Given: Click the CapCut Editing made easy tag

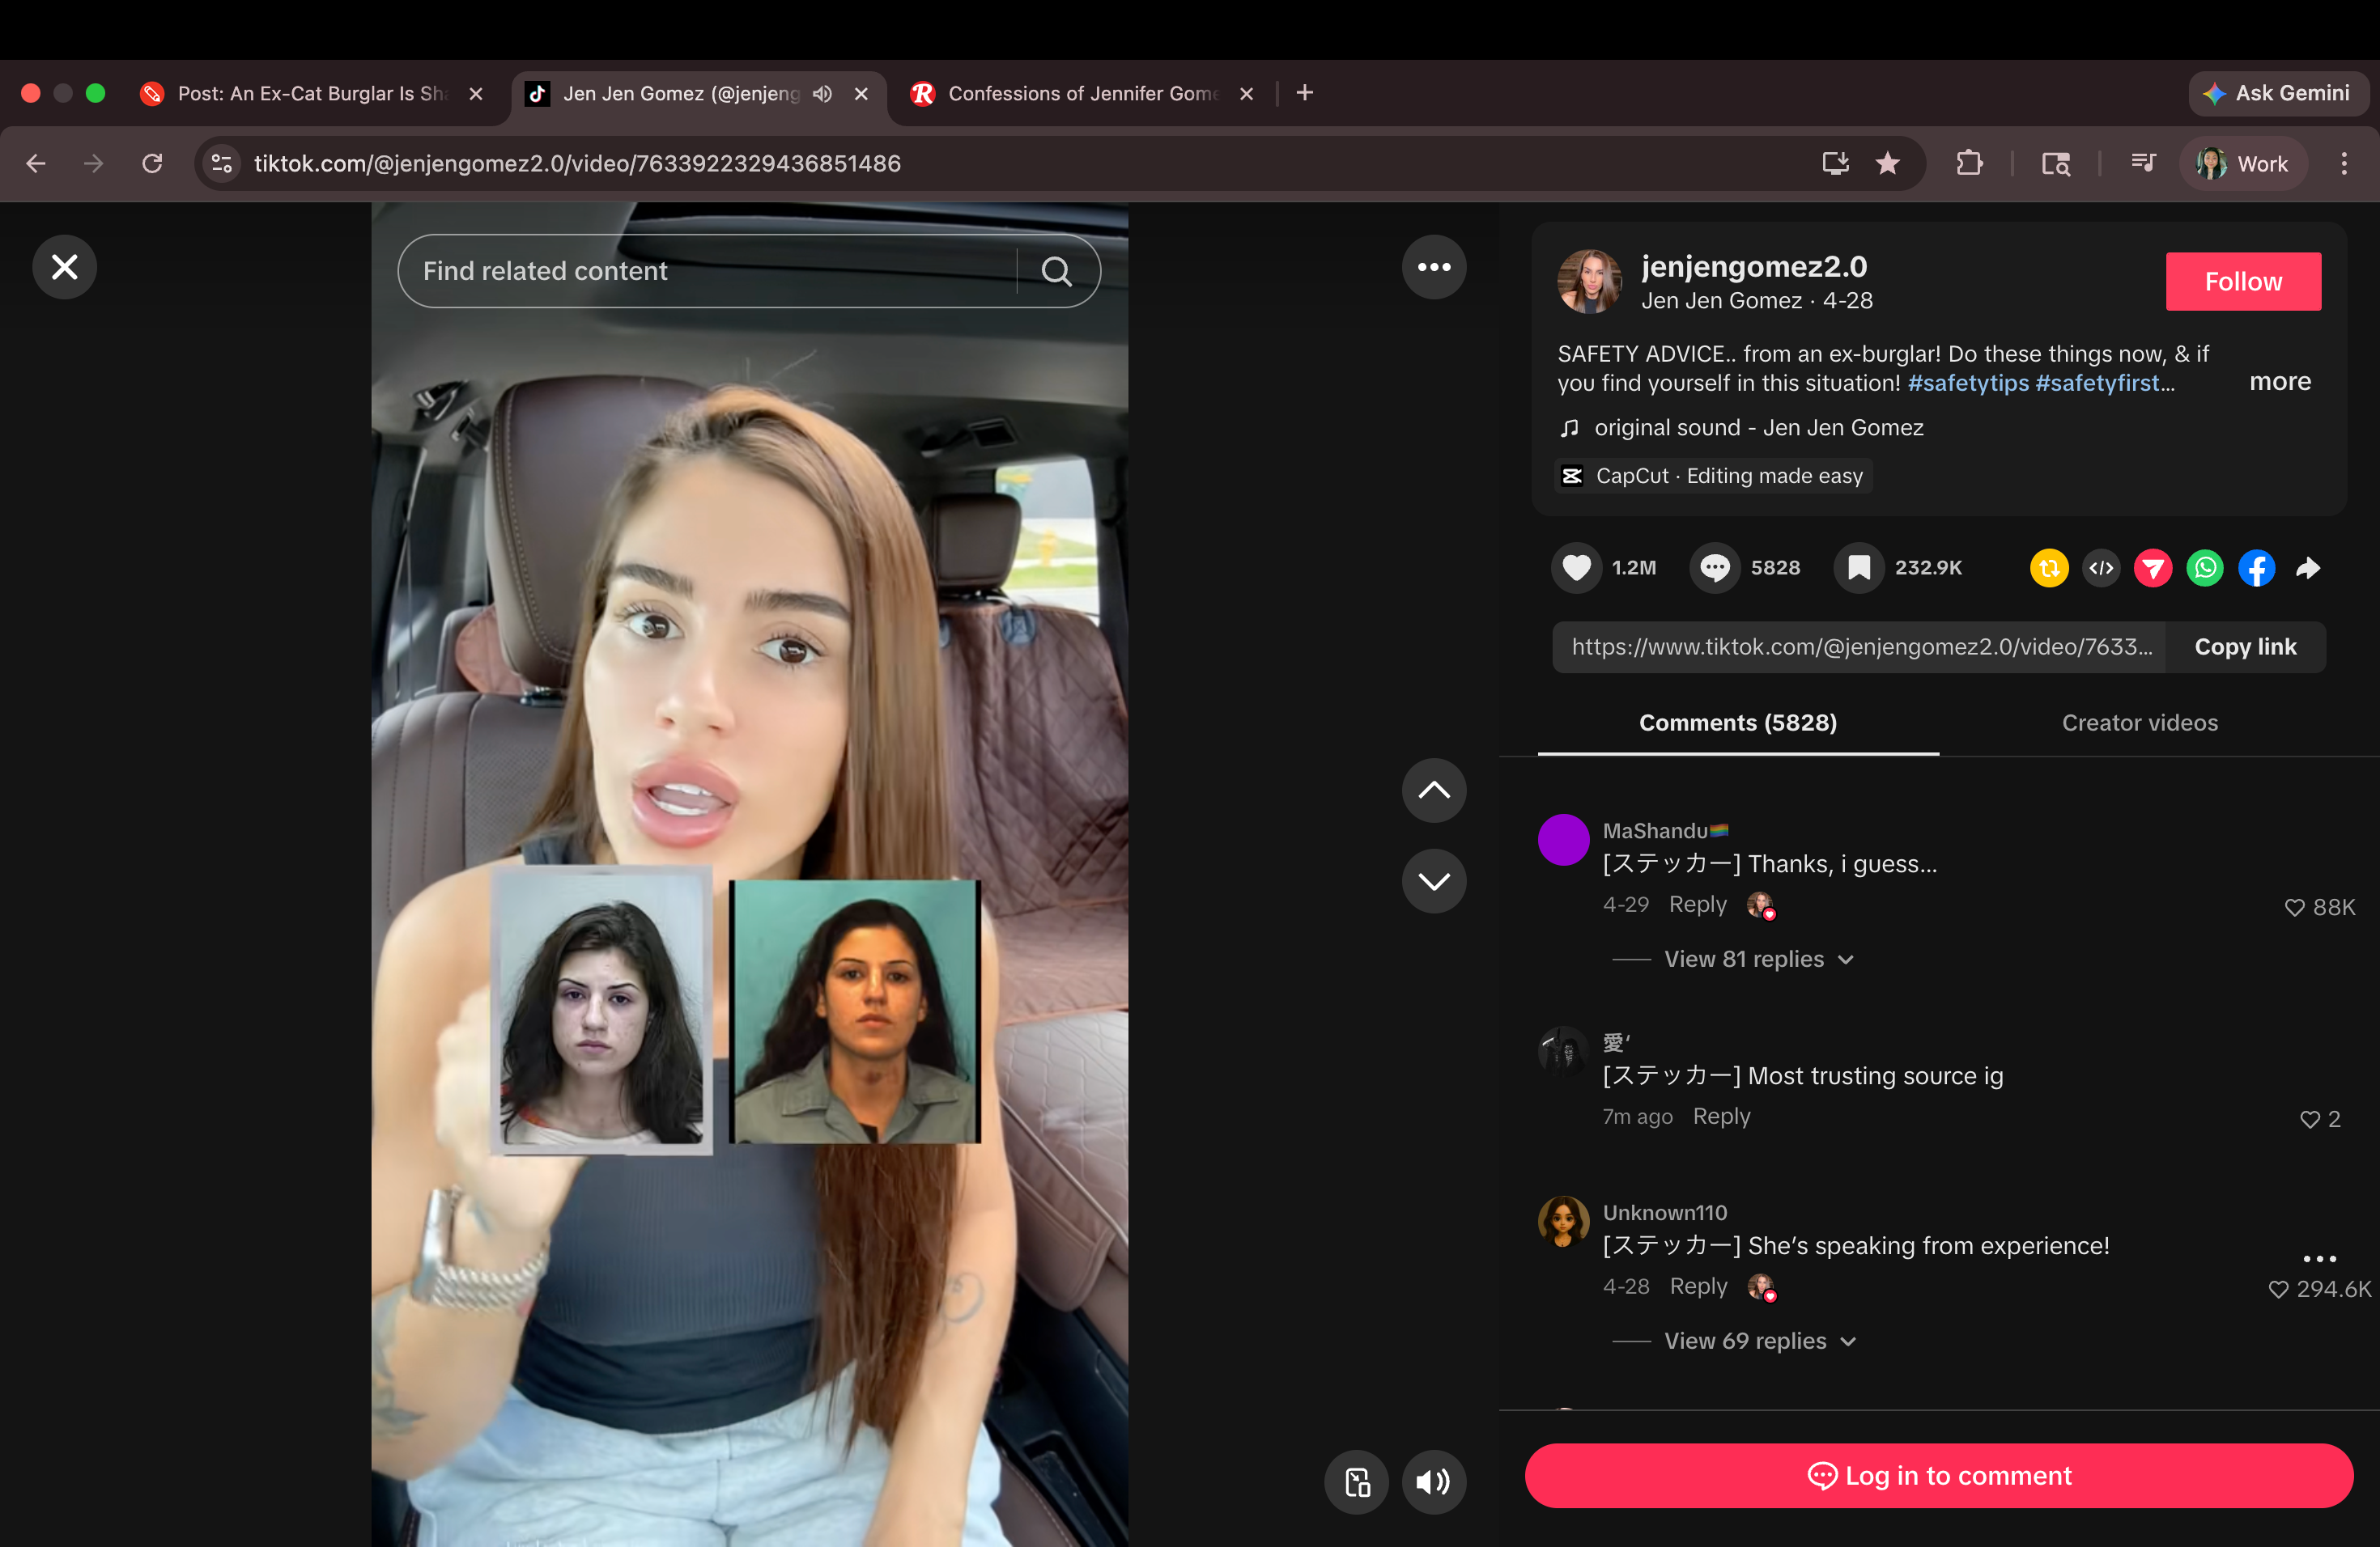Looking at the screenshot, I should coord(1714,476).
